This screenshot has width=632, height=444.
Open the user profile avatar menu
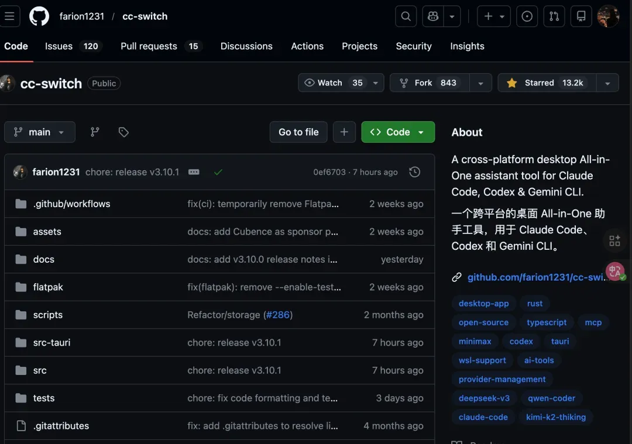608,16
